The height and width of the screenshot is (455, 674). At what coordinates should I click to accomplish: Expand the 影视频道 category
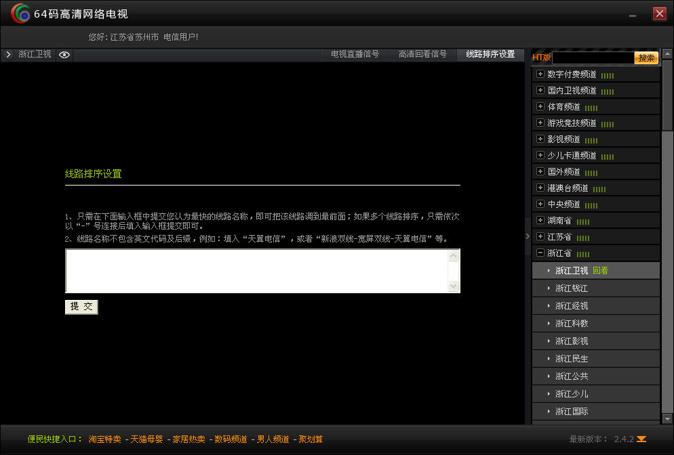point(540,139)
